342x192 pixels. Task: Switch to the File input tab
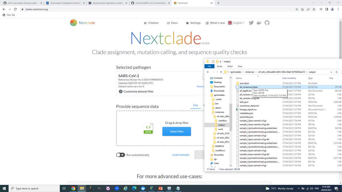(x=196, y=105)
